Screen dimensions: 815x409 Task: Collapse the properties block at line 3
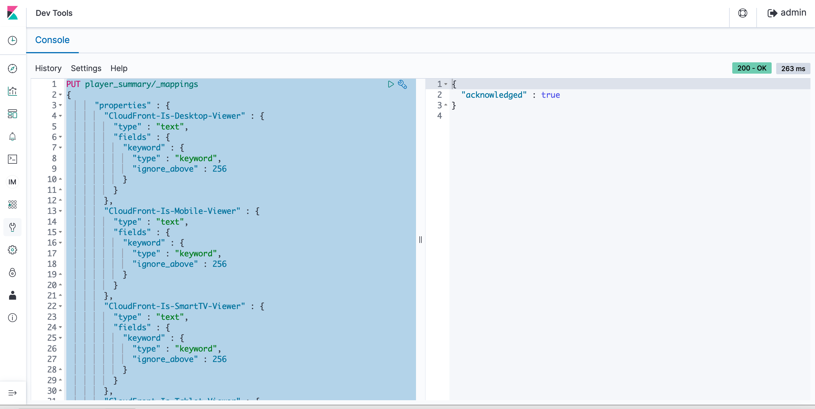(x=60, y=105)
